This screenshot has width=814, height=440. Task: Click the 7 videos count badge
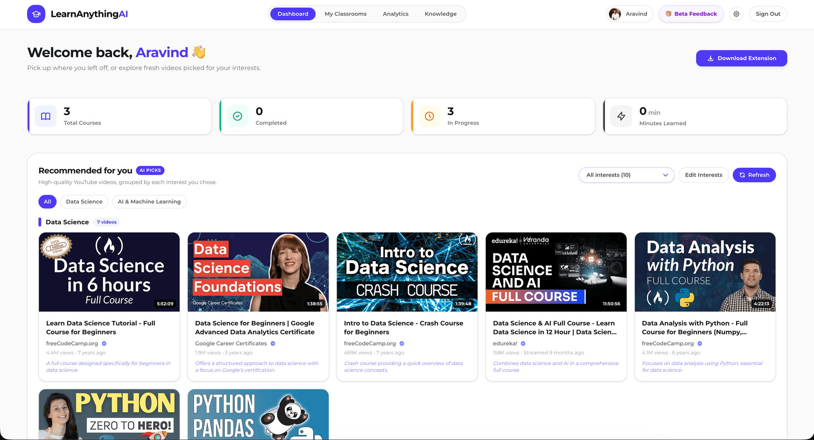point(107,222)
